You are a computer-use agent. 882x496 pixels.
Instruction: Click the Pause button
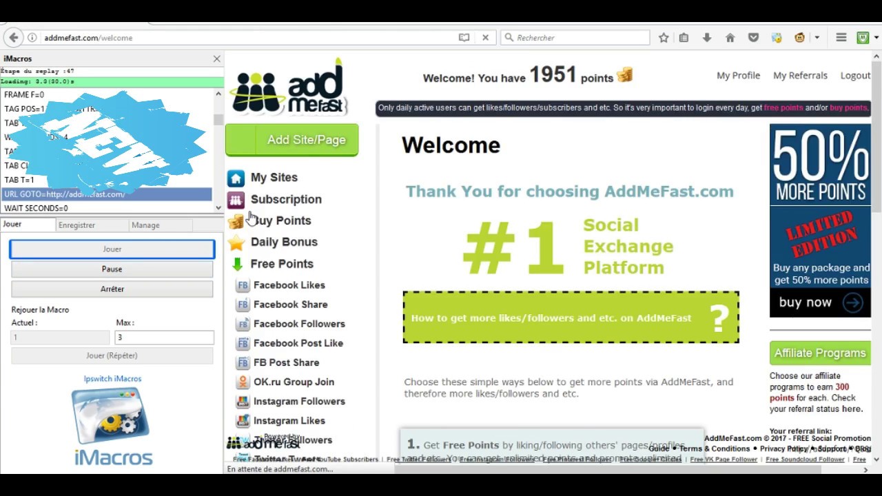(x=112, y=269)
